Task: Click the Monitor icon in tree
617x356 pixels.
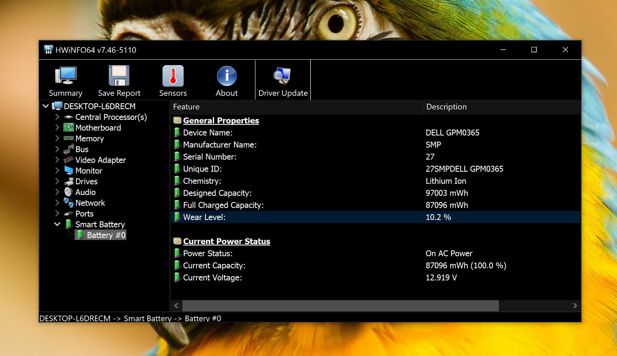Action: point(69,170)
